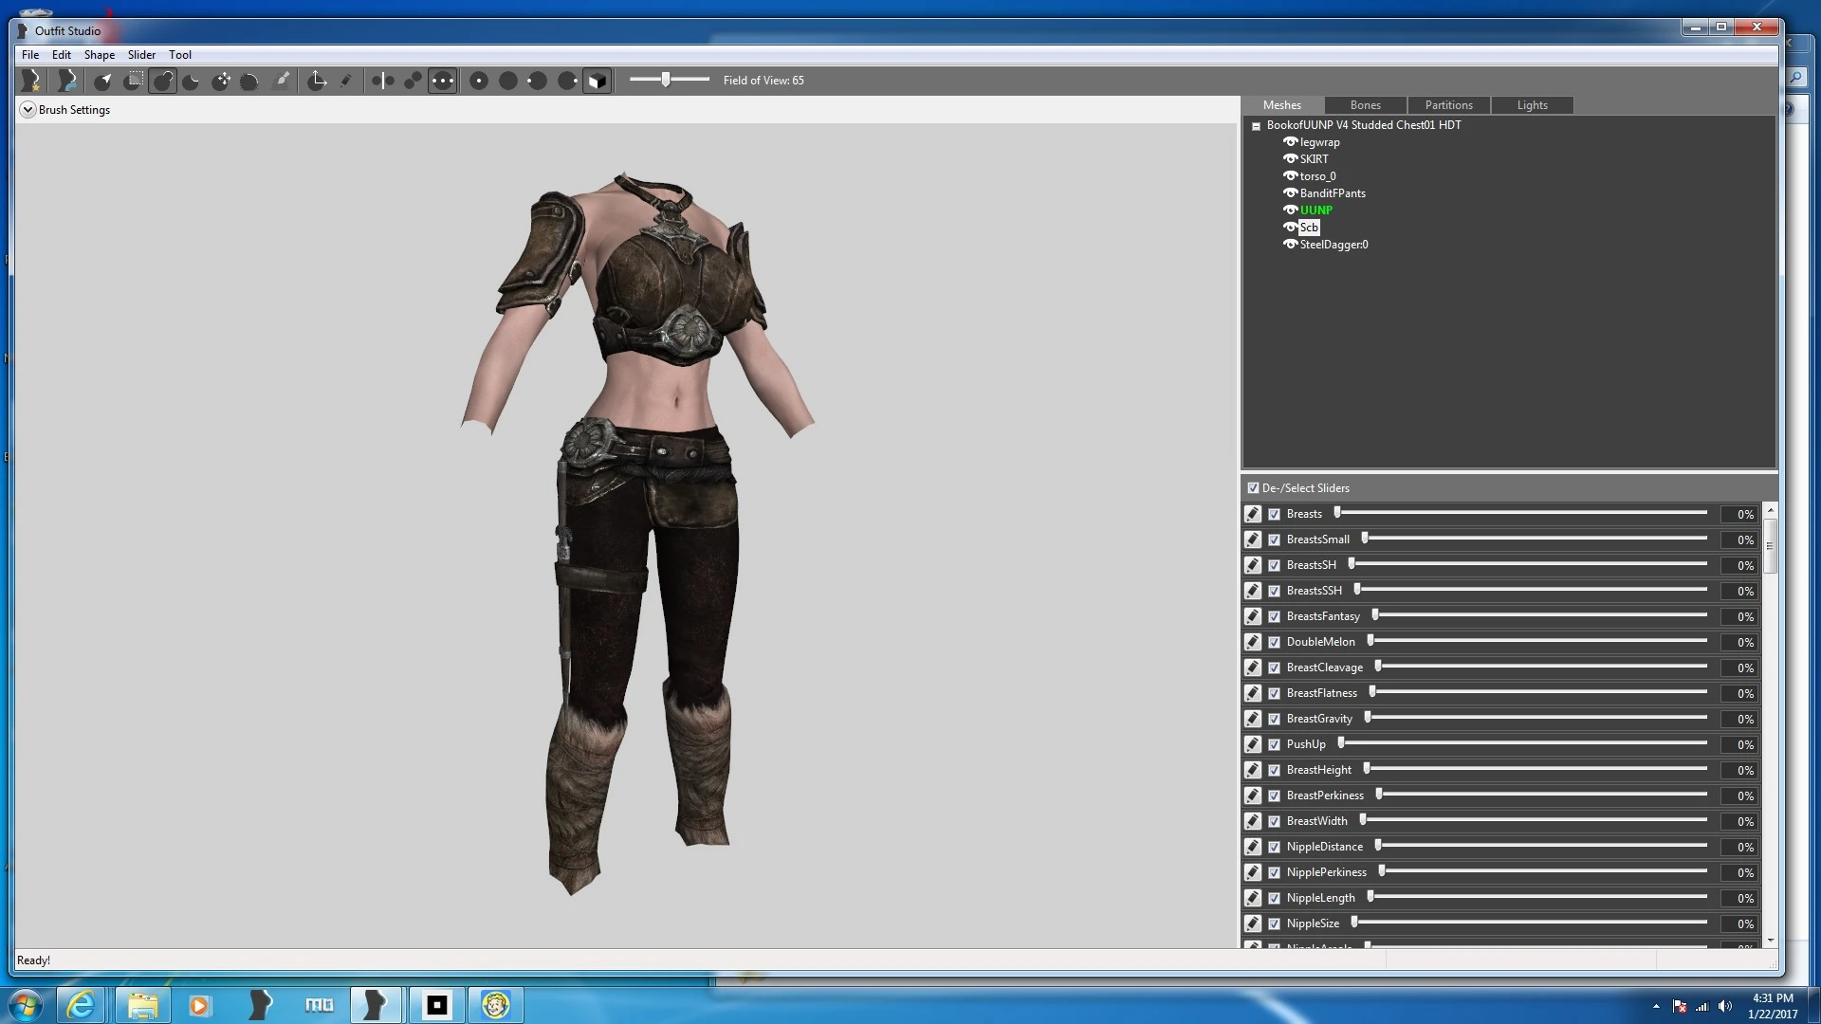Viewport: 1821px width, 1024px height.
Task: Toggle connected-points edit mode
Action: tap(413, 81)
